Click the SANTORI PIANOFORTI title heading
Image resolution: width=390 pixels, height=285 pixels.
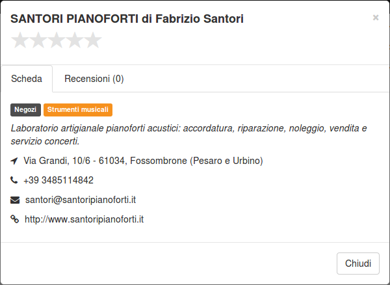127,19
